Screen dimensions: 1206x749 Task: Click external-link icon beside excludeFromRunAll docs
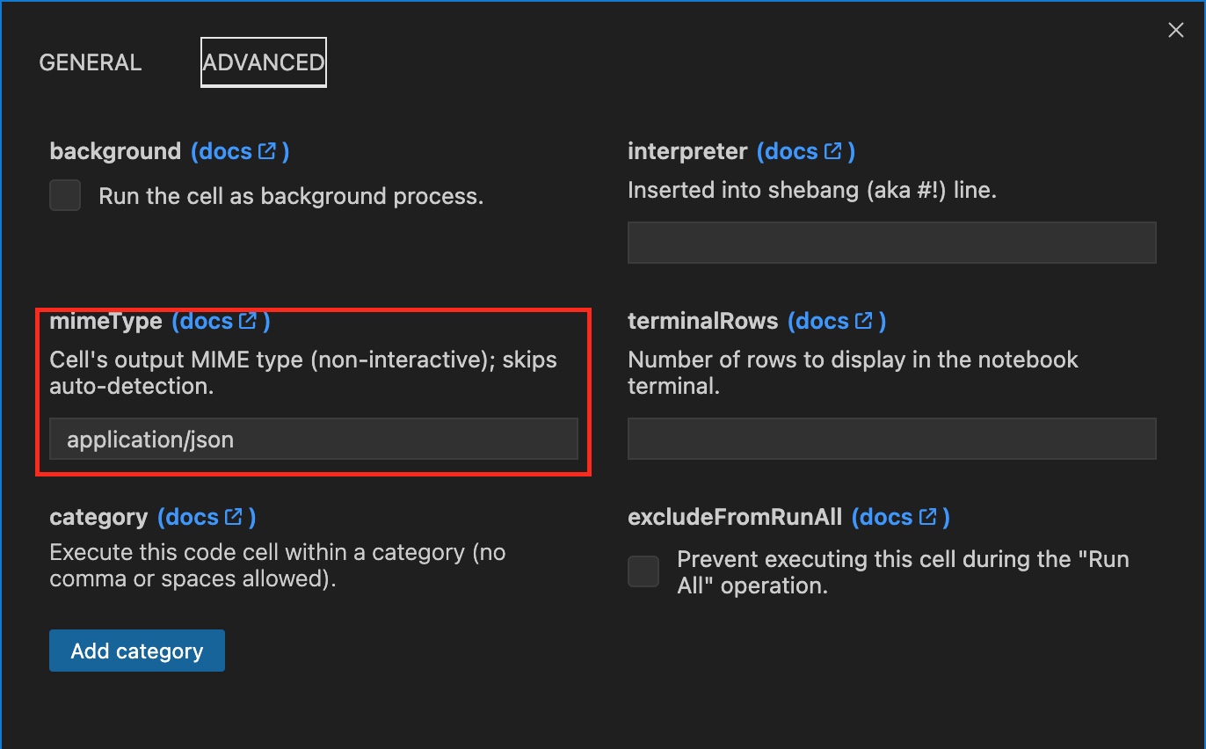[928, 517]
